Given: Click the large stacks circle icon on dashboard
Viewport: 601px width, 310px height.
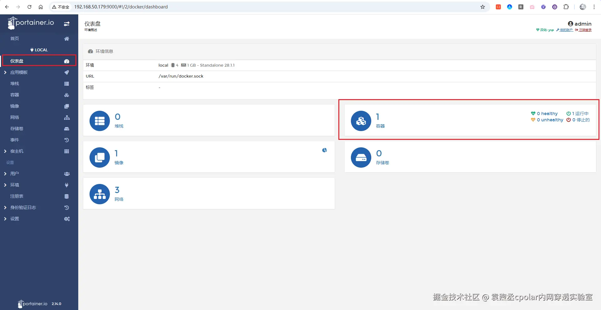Looking at the screenshot, I should click(100, 121).
